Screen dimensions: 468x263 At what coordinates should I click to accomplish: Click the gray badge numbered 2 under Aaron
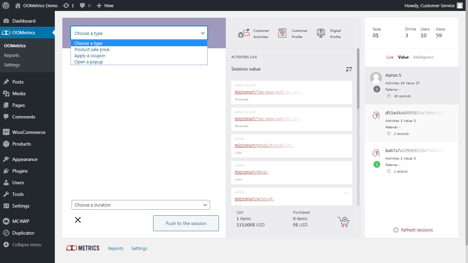[x=377, y=89]
